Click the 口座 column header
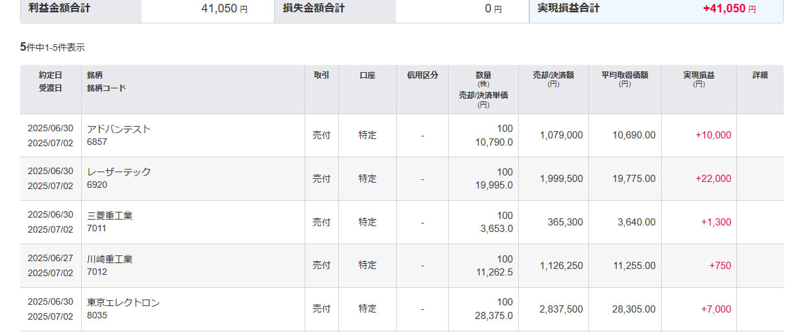The height and width of the screenshot is (332, 787). (x=368, y=75)
